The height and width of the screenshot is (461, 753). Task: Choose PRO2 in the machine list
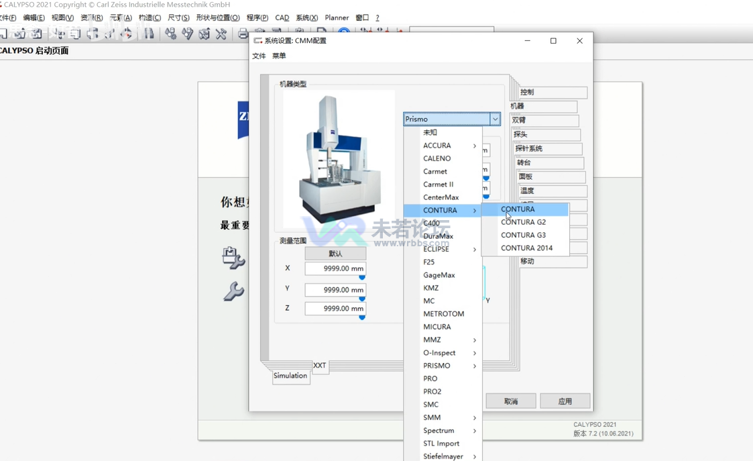coord(443,392)
